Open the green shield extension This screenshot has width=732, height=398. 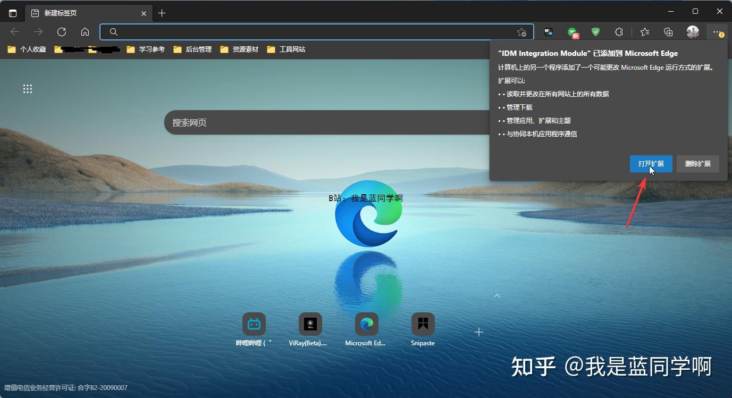pyautogui.click(x=595, y=32)
